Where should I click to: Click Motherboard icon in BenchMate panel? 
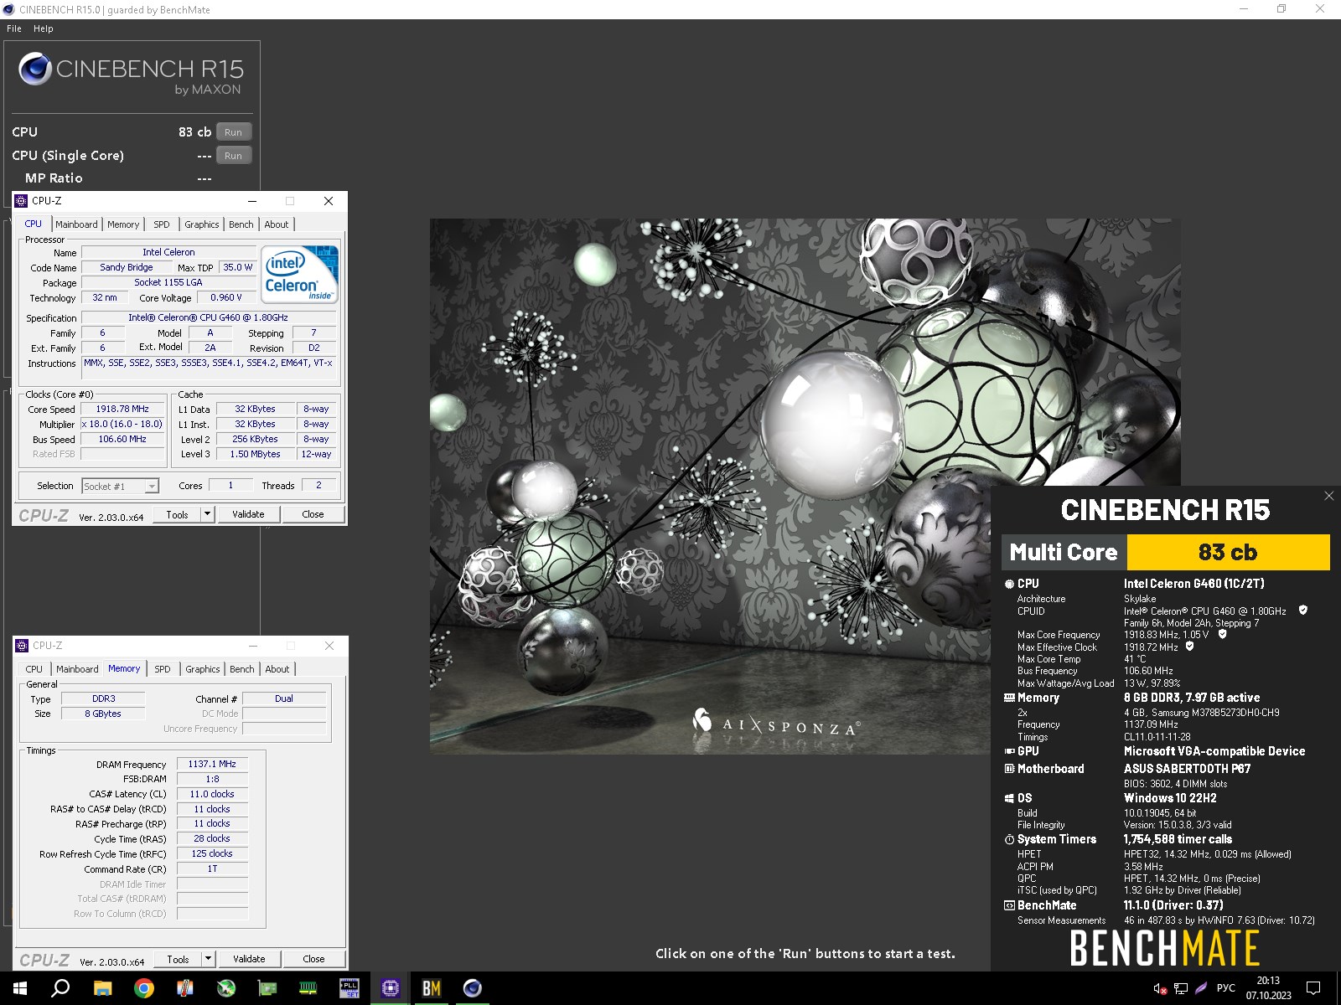pyautogui.click(x=1009, y=769)
